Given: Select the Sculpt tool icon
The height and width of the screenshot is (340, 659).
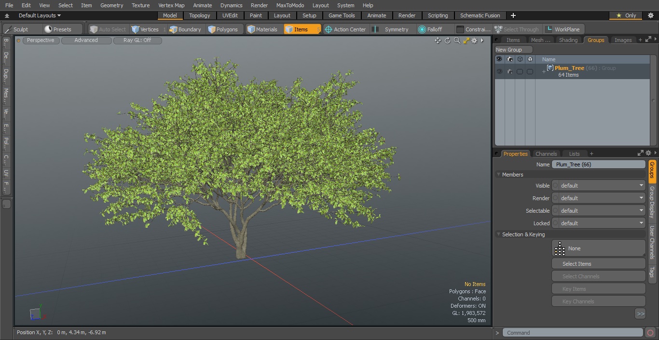Looking at the screenshot, I should point(8,29).
